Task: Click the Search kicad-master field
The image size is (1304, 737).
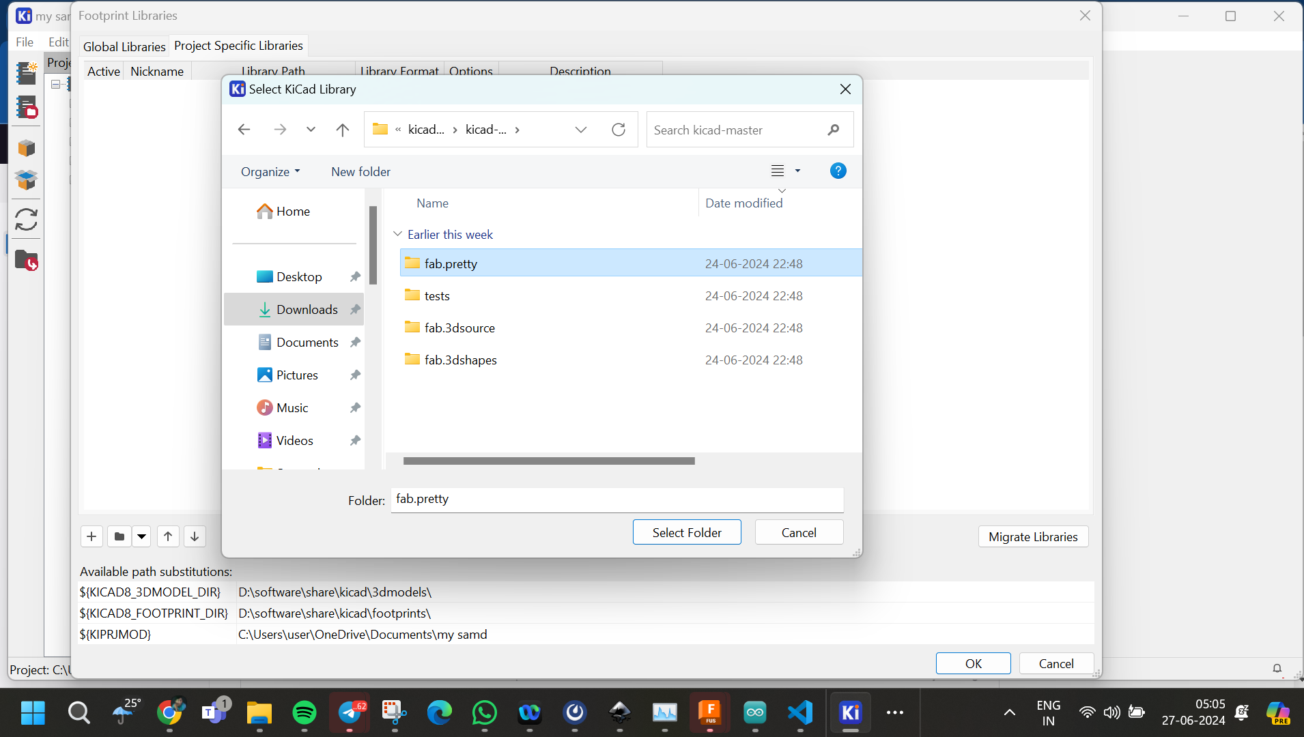Action: click(750, 130)
